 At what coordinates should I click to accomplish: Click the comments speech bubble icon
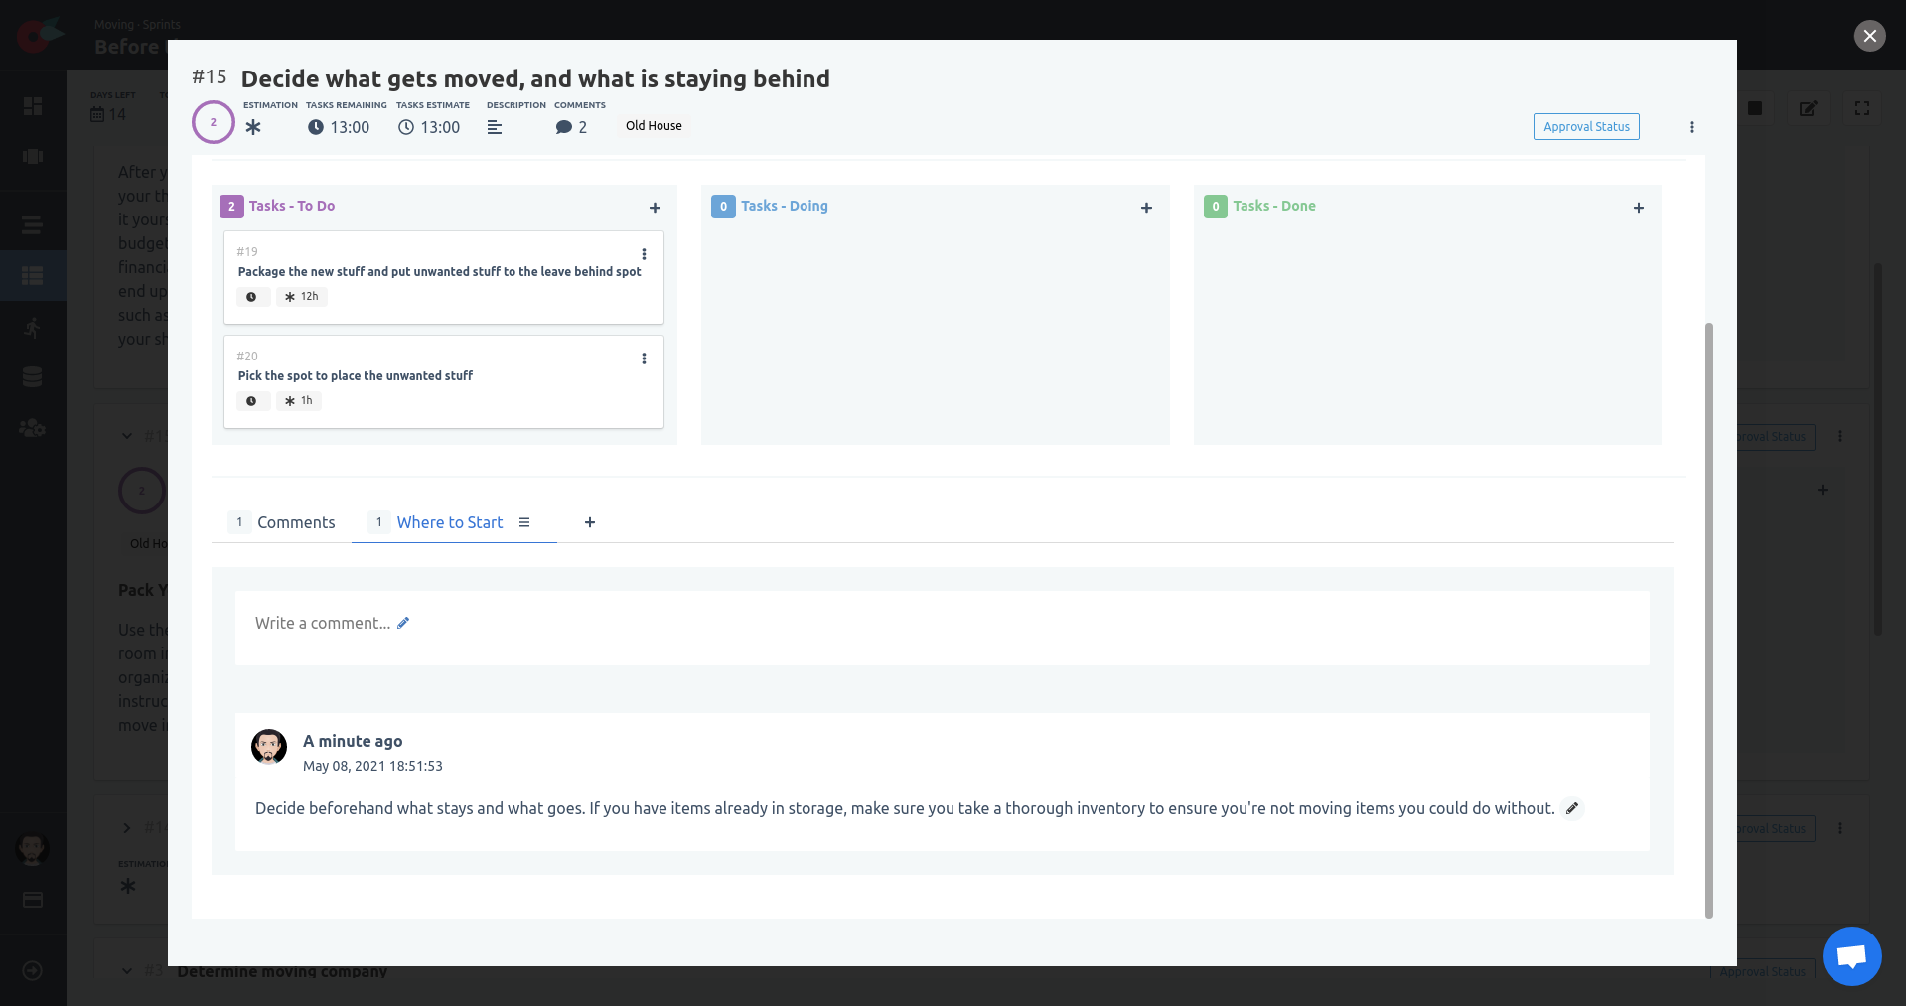[x=564, y=127]
